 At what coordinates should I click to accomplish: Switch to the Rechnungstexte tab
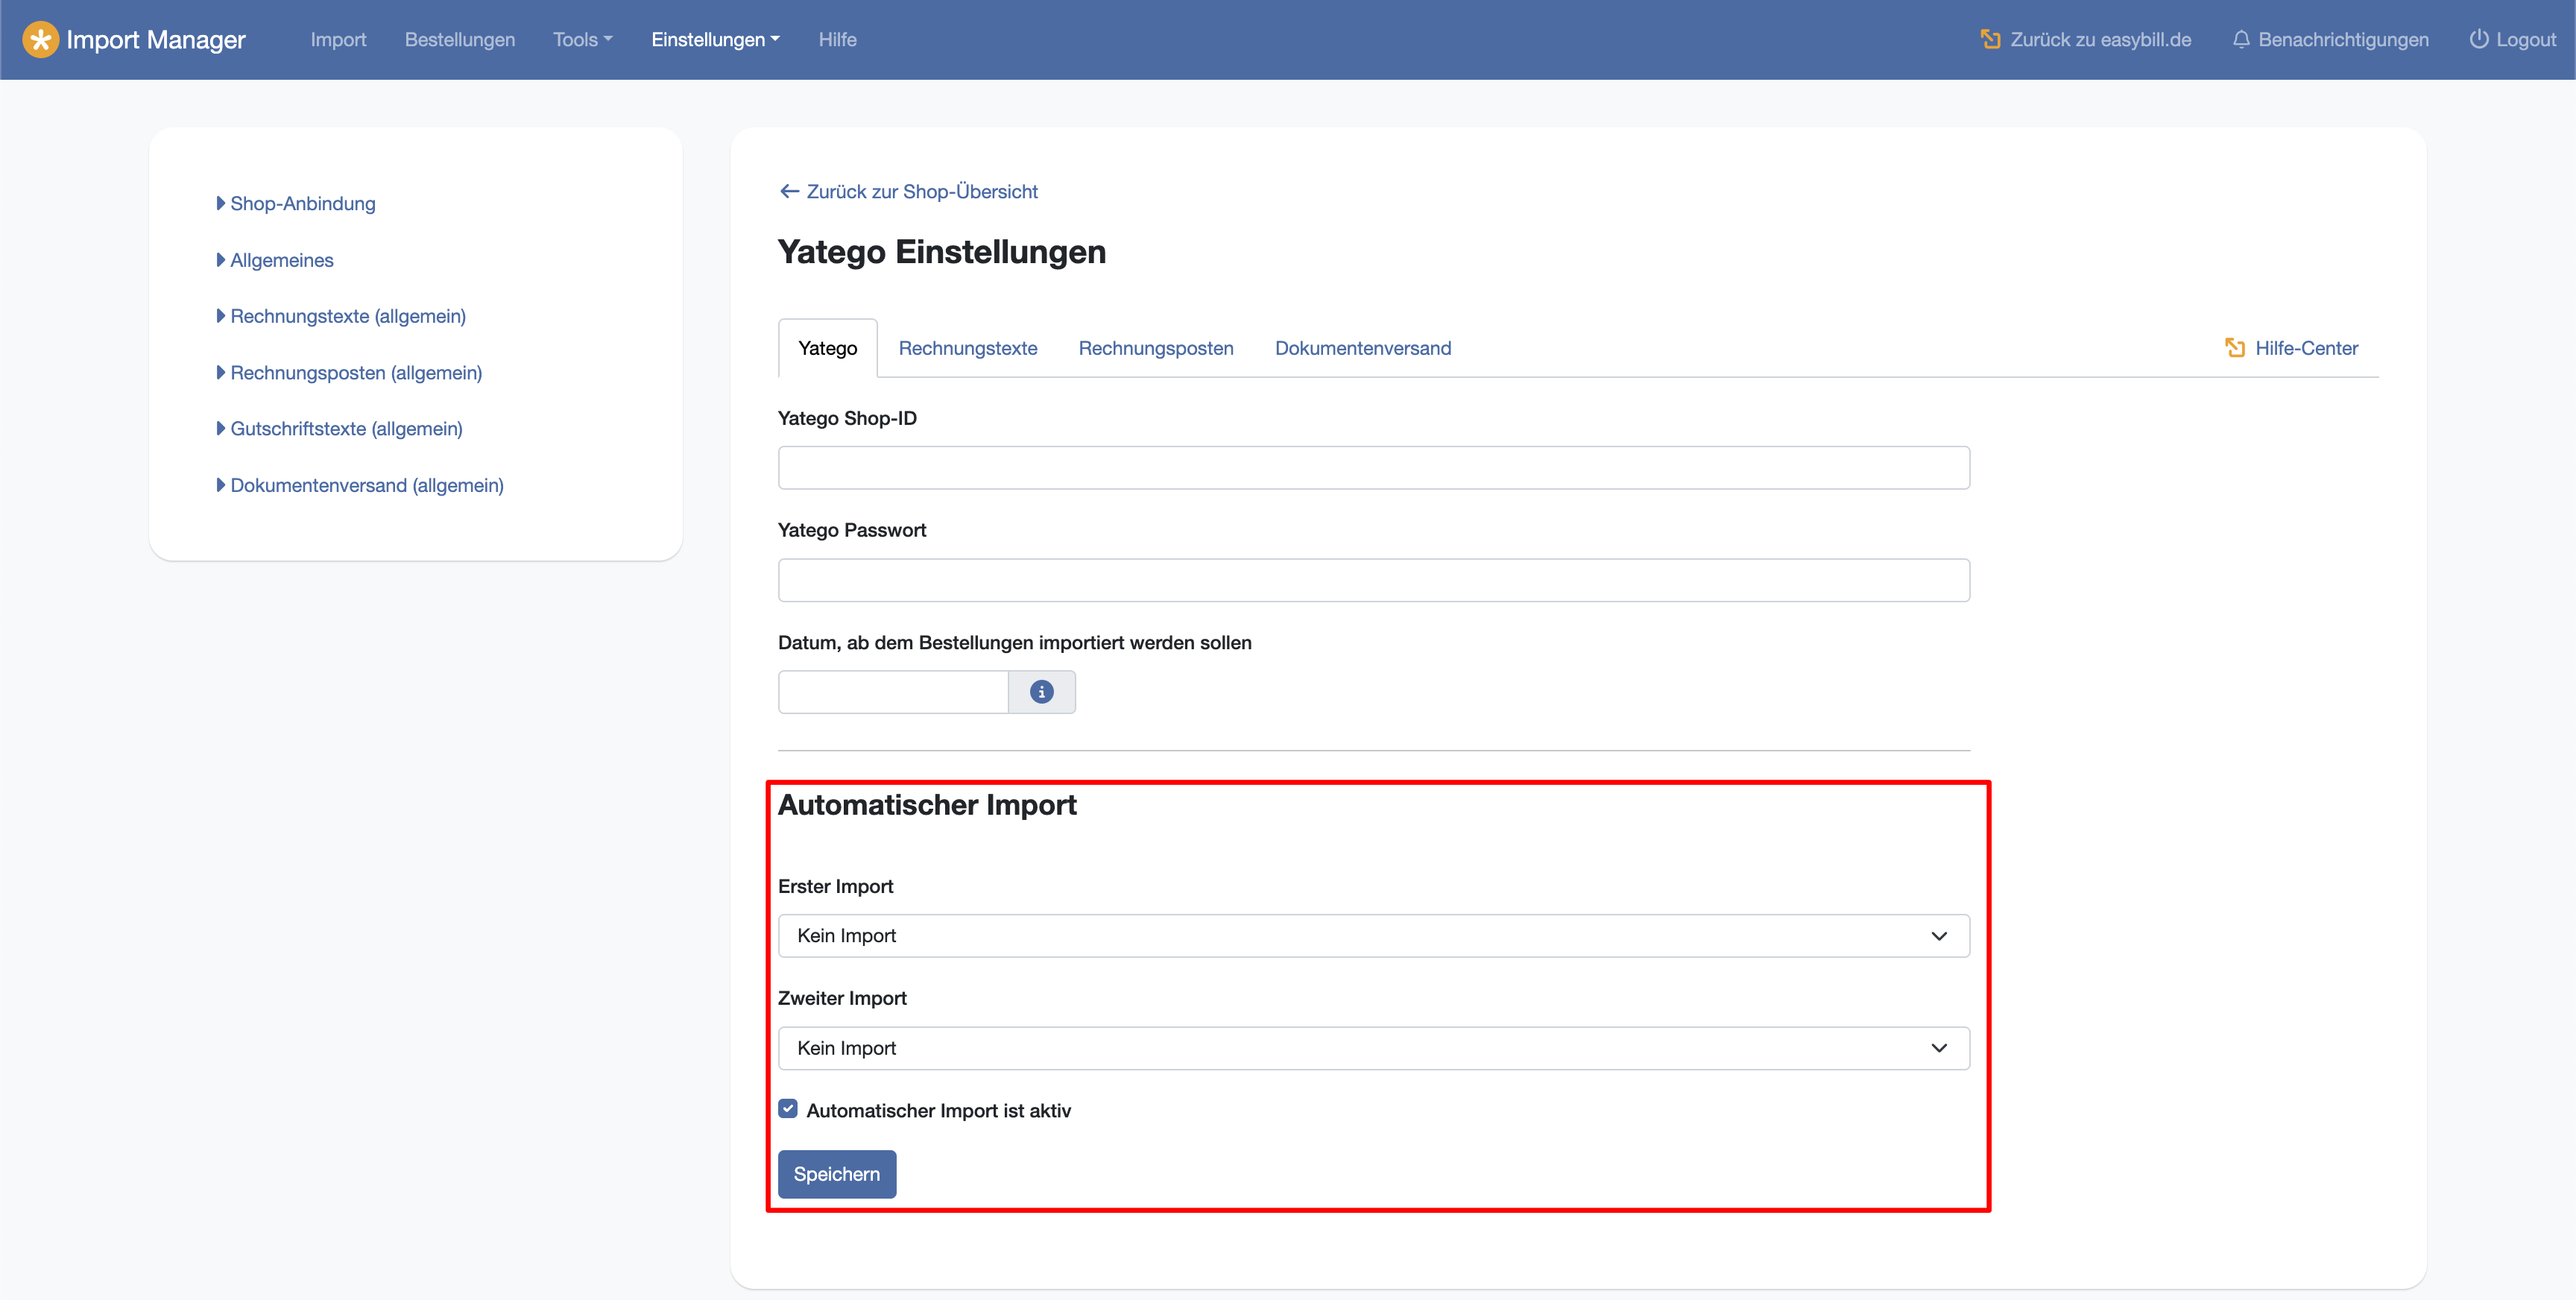(967, 348)
